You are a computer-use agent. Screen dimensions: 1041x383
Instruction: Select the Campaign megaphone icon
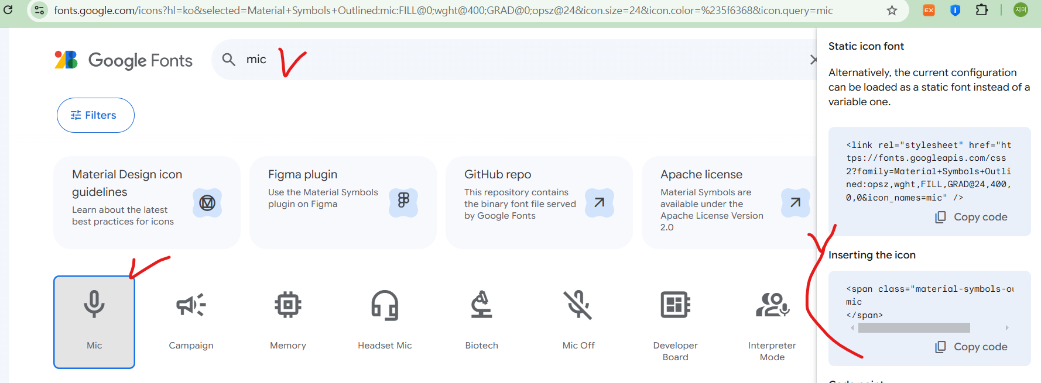click(x=191, y=305)
